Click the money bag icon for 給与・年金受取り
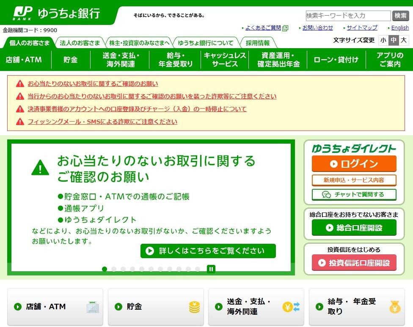The image size is (413, 327). tap(396, 306)
